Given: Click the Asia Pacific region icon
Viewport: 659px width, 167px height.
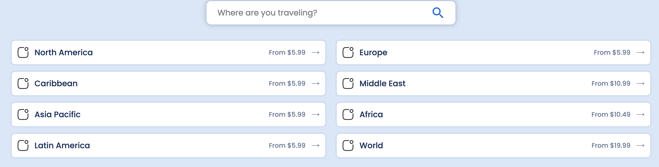Looking at the screenshot, I should (23, 114).
